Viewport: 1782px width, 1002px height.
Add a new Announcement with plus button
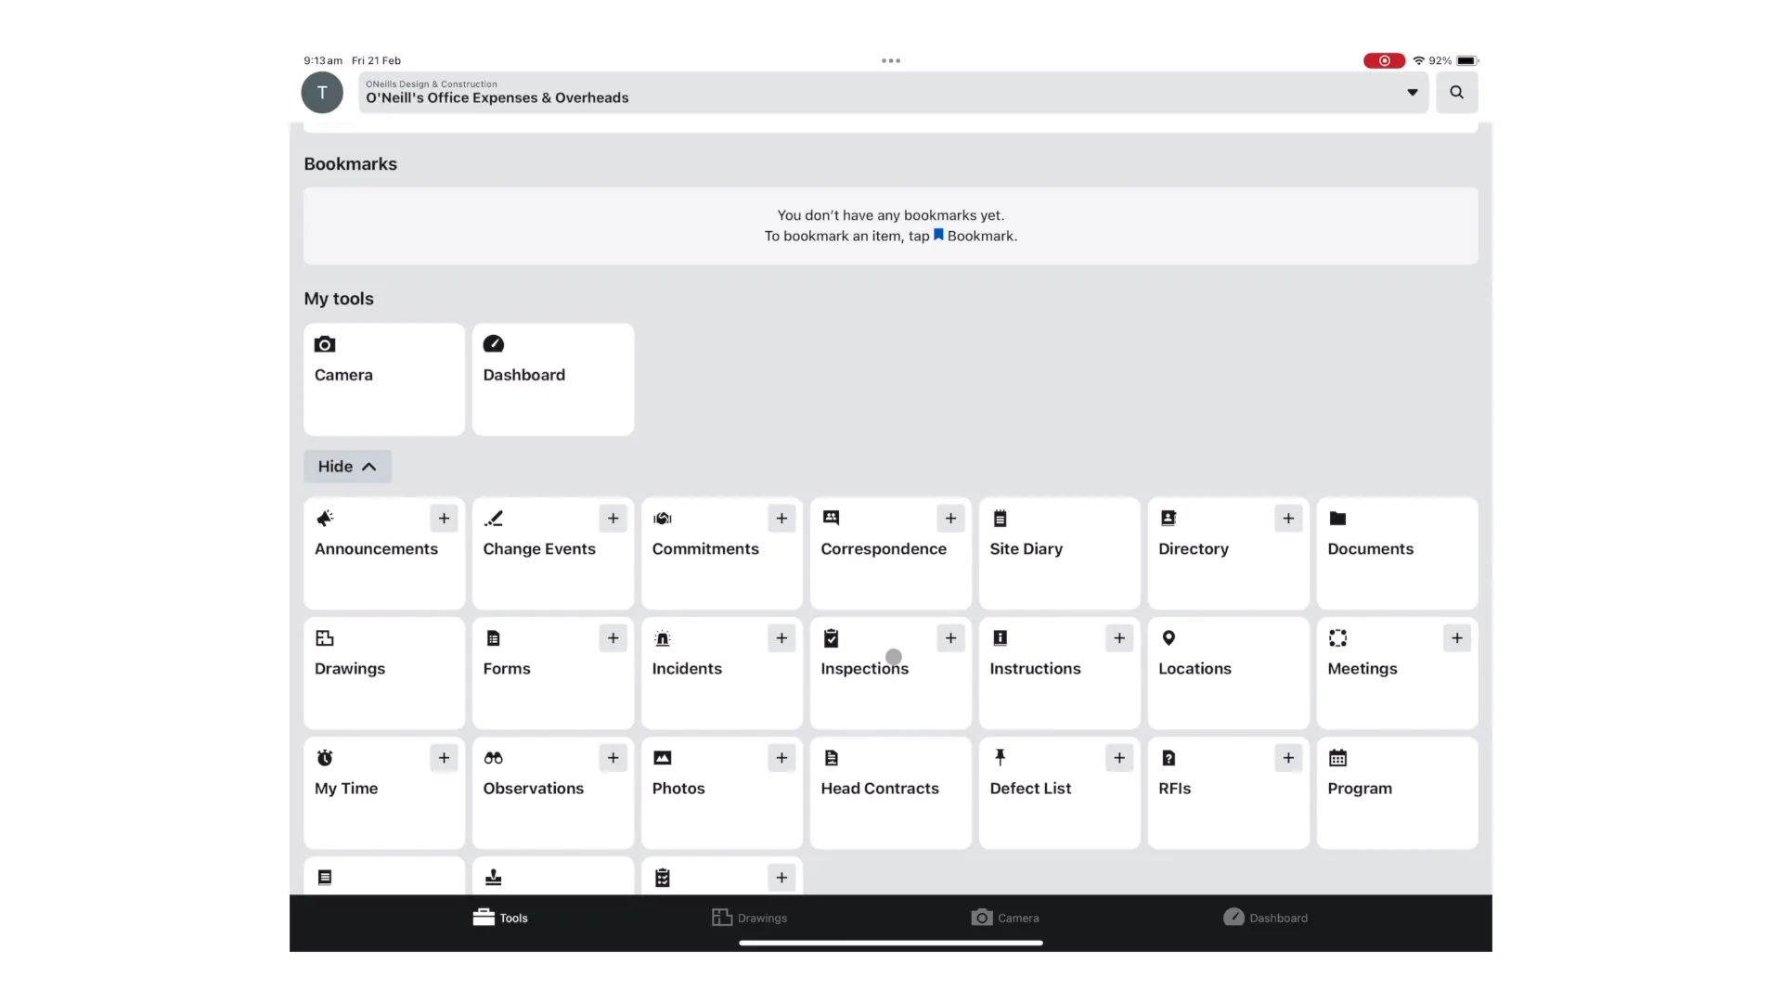coord(444,519)
